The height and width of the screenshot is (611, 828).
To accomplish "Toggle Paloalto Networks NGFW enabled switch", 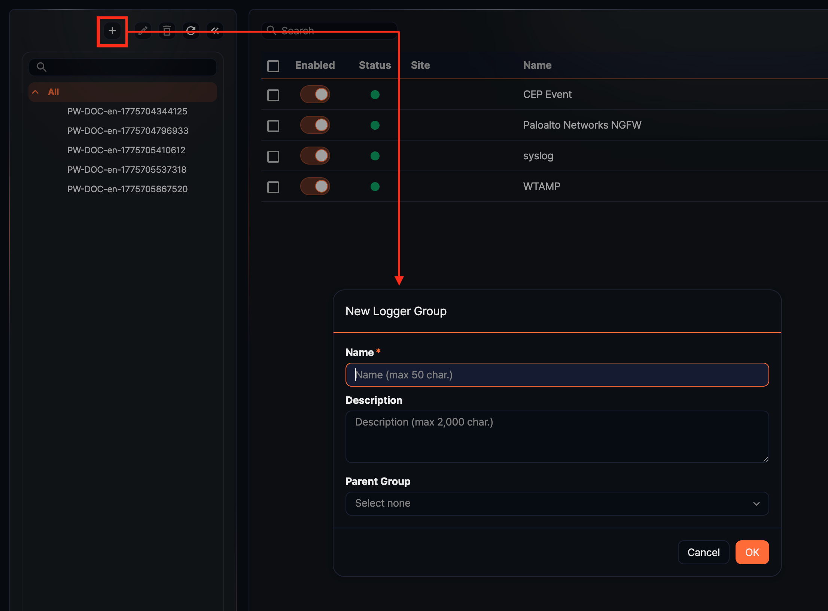I will (x=315, y=125).
